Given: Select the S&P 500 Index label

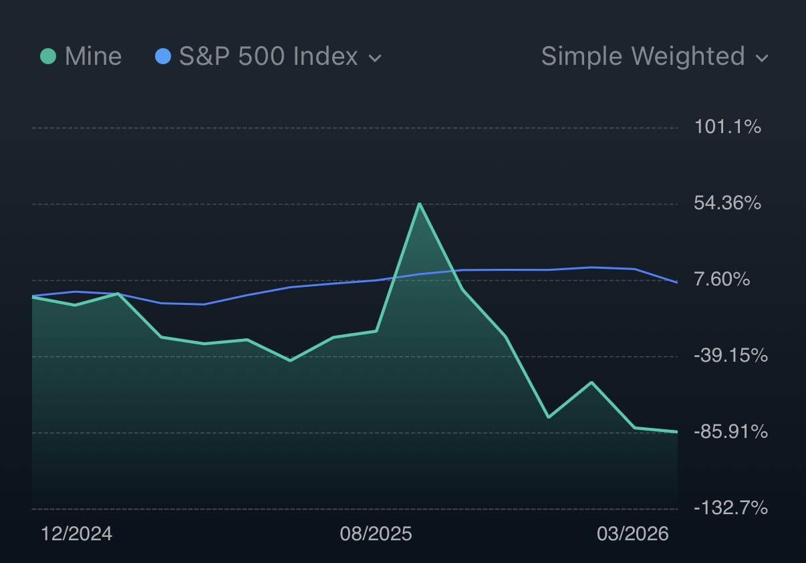Looking at the screenshot, I should tap(268, 57).
